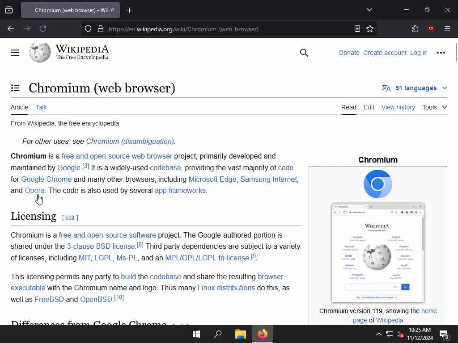
Task: Open the Samsung Internet link
Action: (268, 179)
